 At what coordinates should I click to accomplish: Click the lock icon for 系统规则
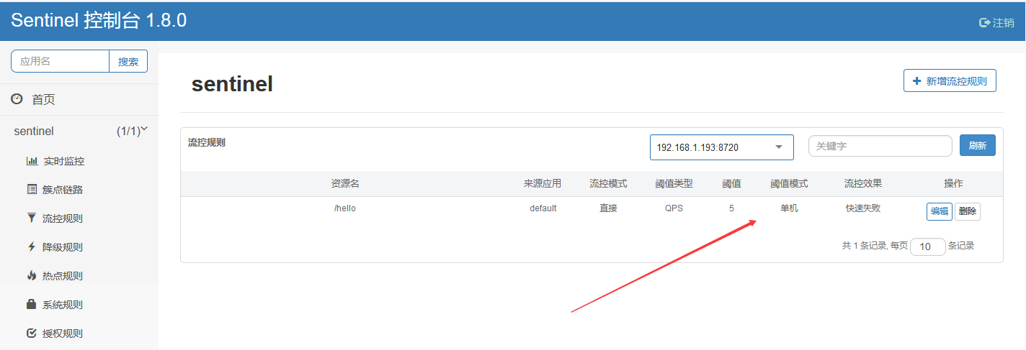[32, 305]
